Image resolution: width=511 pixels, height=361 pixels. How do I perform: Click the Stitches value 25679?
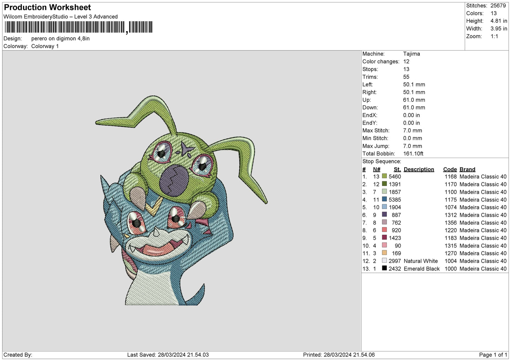498,6
